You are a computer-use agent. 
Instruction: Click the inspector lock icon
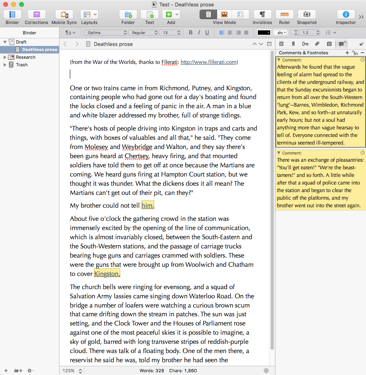click(362, 44)
